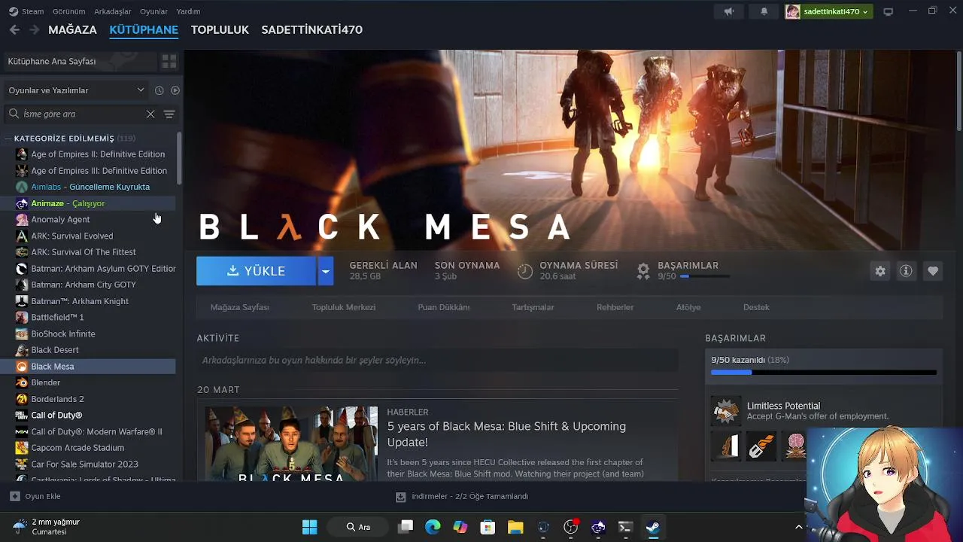Open Microsoft Edge from taskbar
The image size is (963, 542).
[x=433, y=527]
